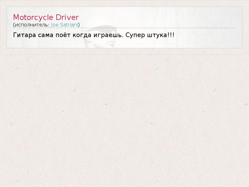Open the "Motorcycle Driver" song title link

click(x=46, y=17)
